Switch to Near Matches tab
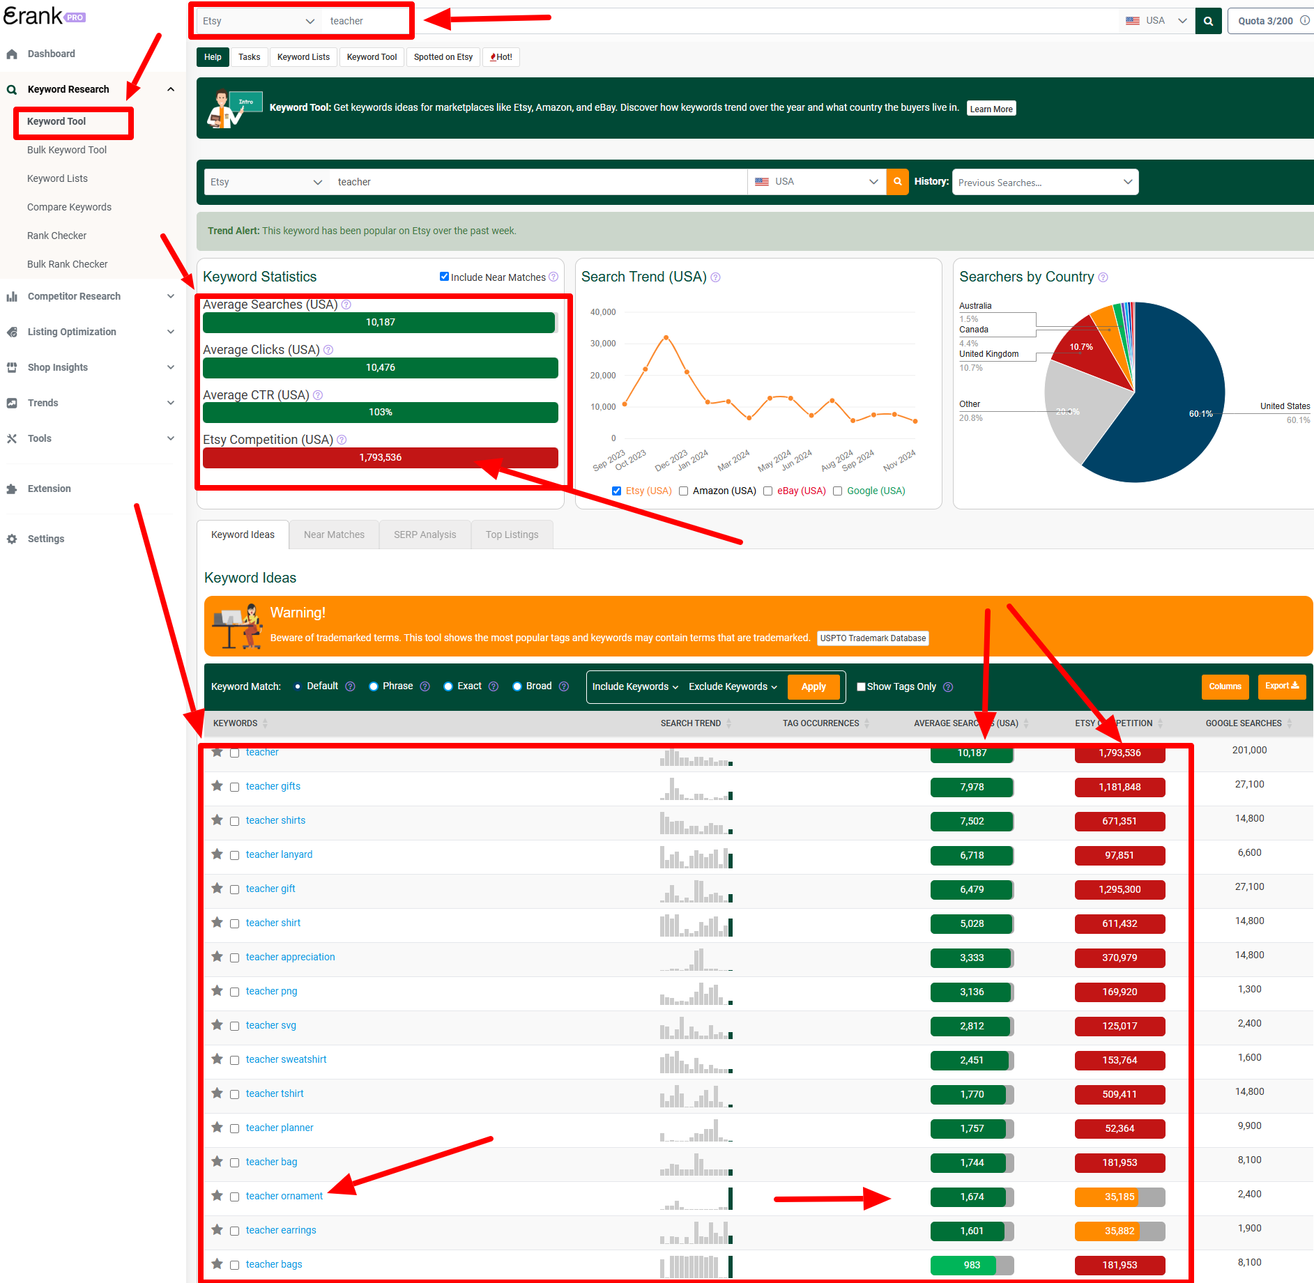Screen dimensions: 1314x1283 [334, 535]
